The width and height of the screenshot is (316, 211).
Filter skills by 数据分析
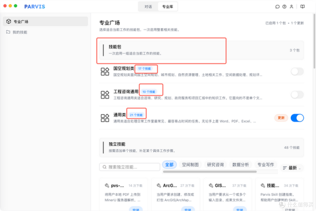pos(241,165)
